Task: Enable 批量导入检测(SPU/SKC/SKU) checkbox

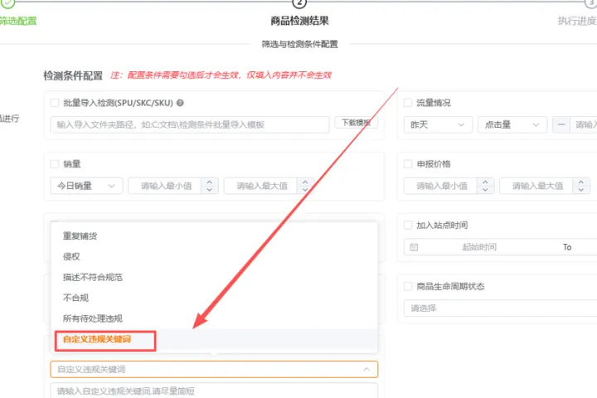Action: [55, 103]
